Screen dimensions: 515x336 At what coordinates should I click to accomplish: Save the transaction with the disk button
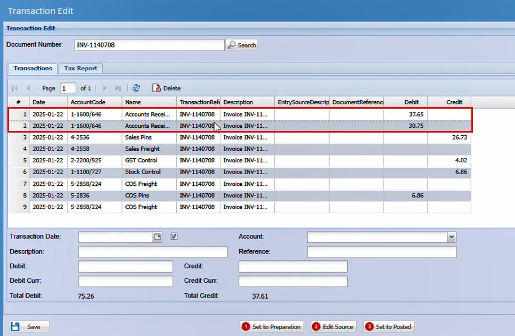pyautogui.click(x=29, y=326)
